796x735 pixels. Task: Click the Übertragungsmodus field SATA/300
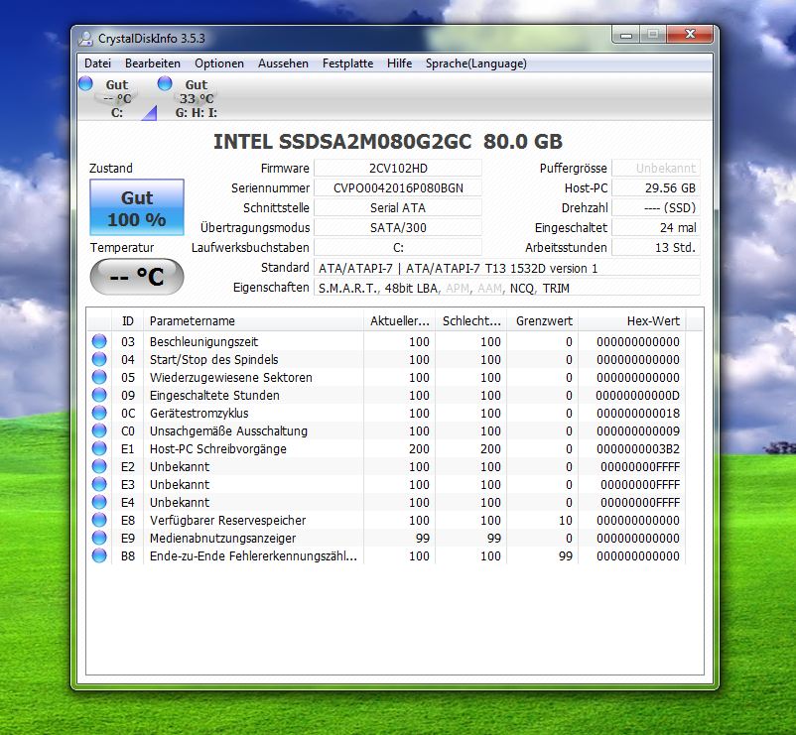[398, 227]
